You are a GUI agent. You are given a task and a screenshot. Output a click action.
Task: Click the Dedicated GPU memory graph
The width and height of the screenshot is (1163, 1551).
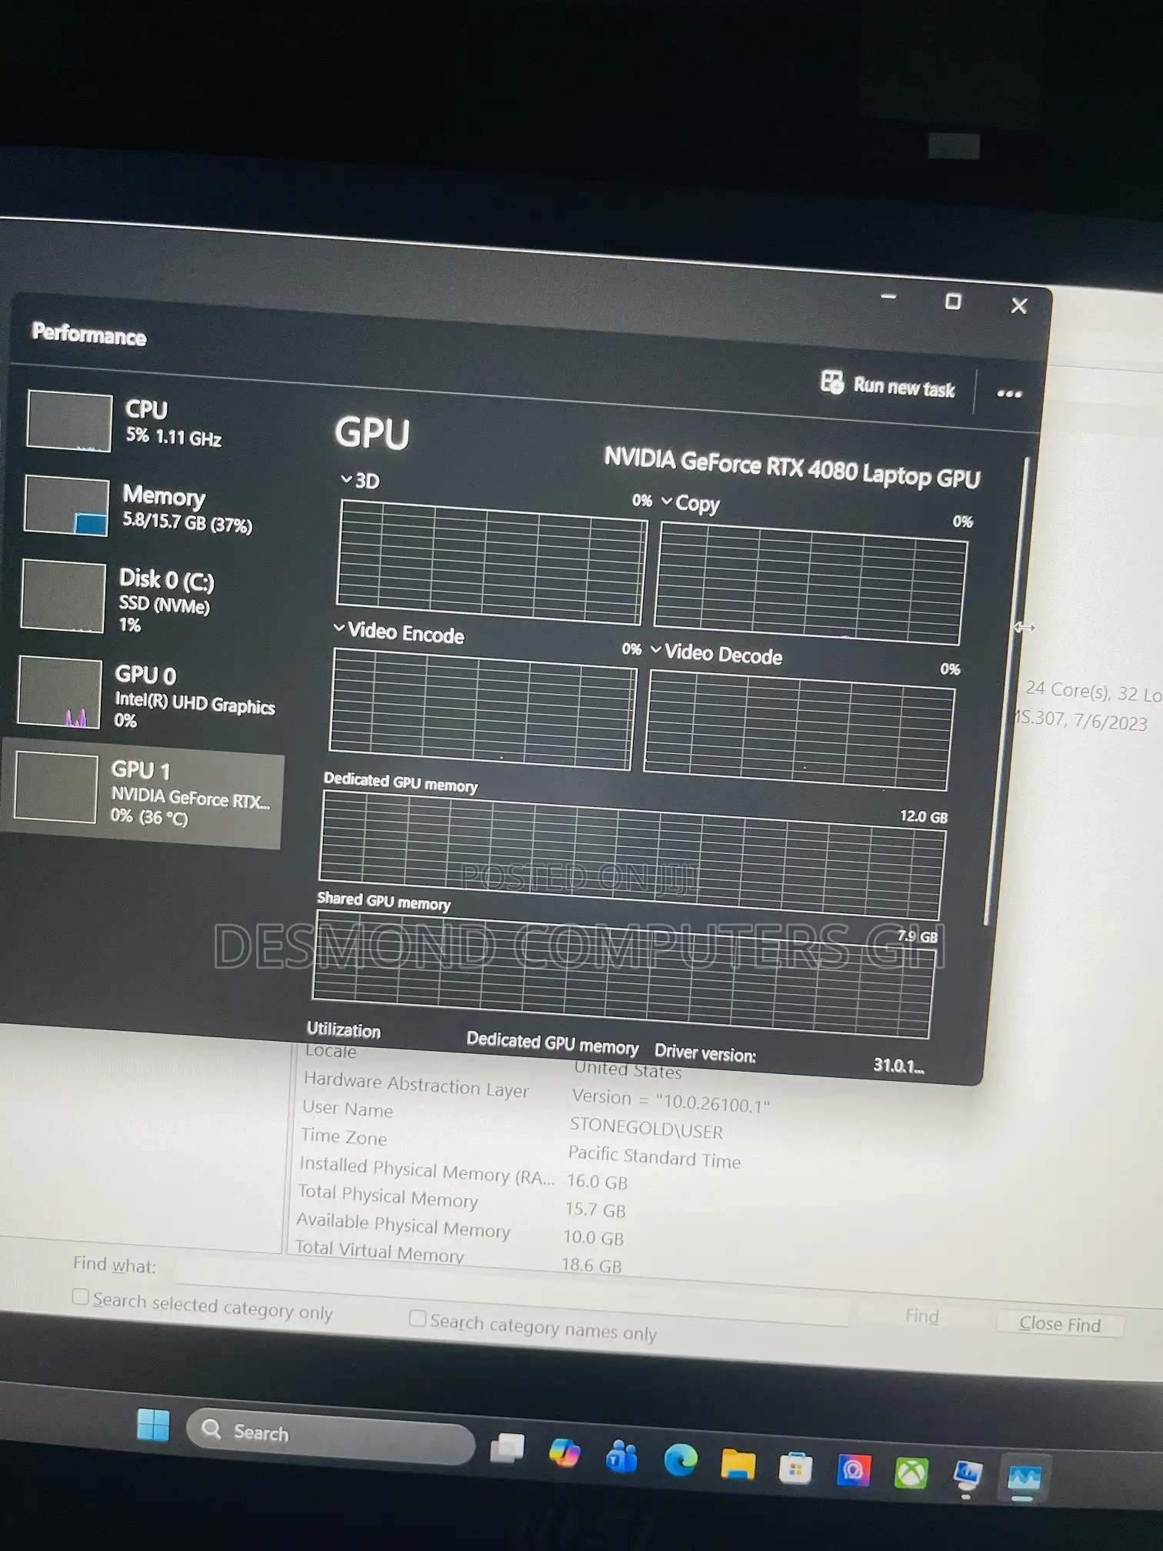pyautogui.click(x=631, y=854)
